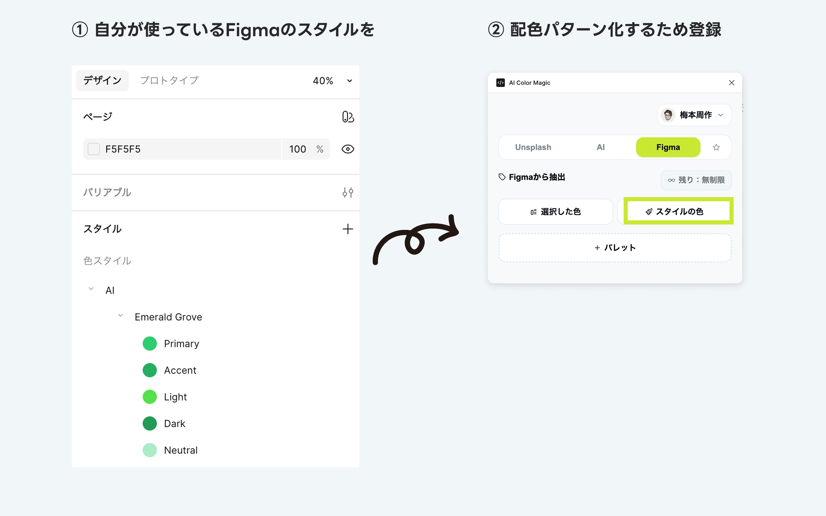Select the Primary green color swatch
This screenshot has width=826, height=516.
(x=149, y=343)
